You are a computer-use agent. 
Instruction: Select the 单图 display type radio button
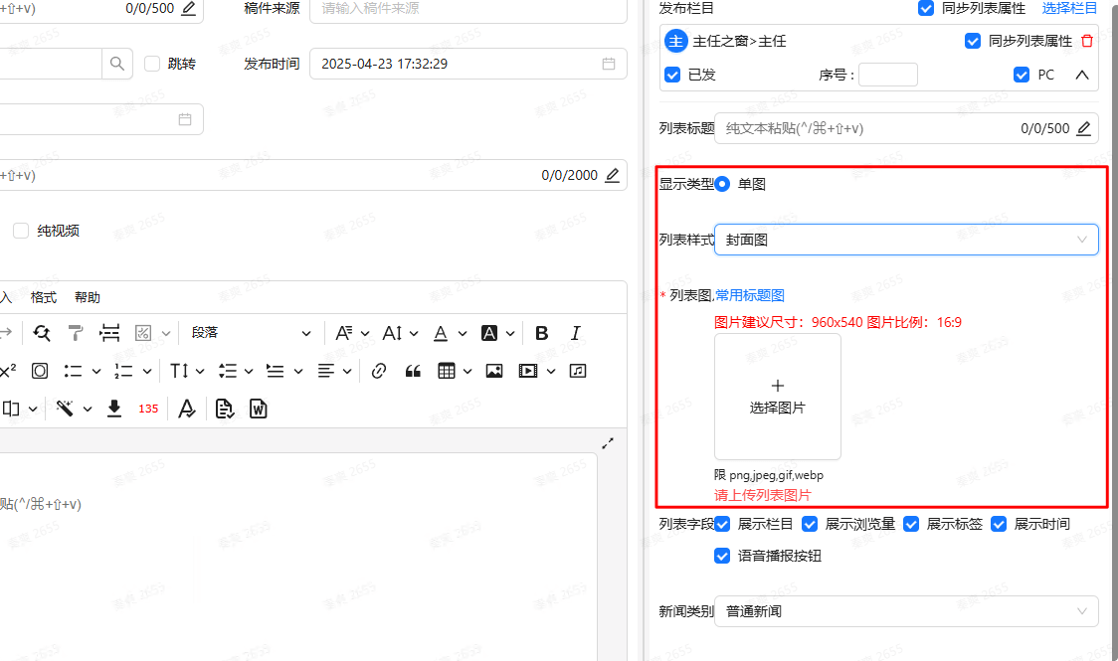pyautogui.click(x=723, y=184)
